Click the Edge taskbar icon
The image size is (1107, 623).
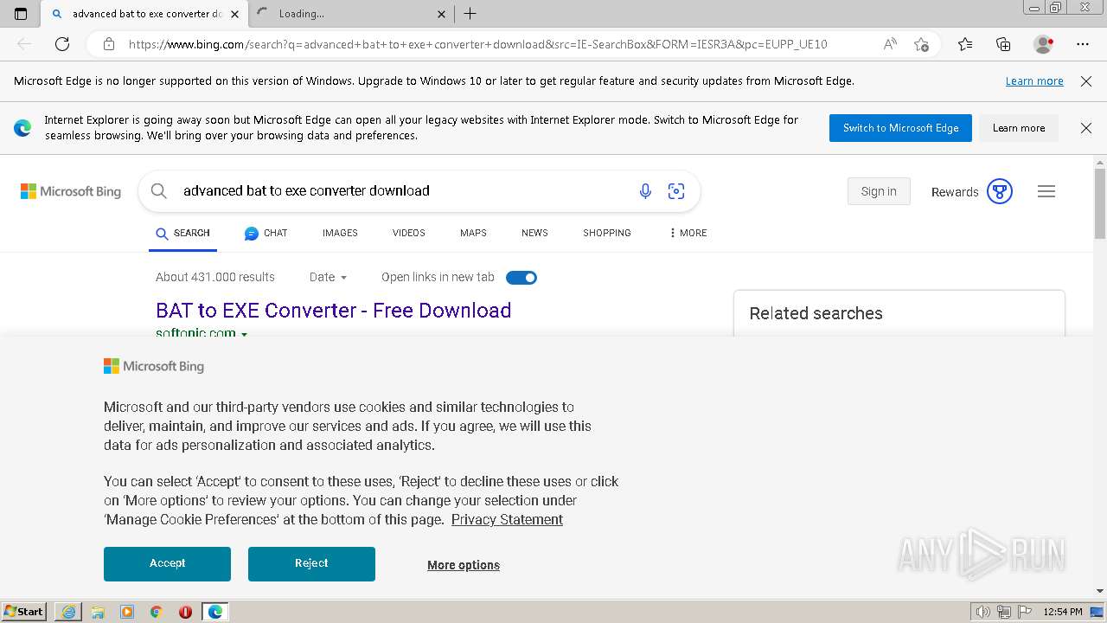214,612
